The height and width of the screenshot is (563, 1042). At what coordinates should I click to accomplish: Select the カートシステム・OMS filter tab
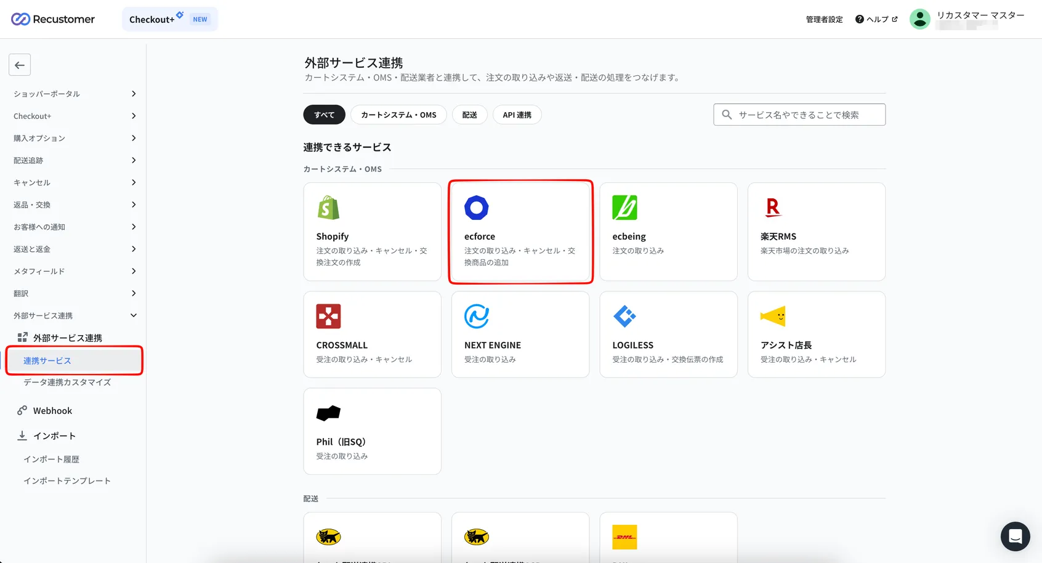click(398, 115)
